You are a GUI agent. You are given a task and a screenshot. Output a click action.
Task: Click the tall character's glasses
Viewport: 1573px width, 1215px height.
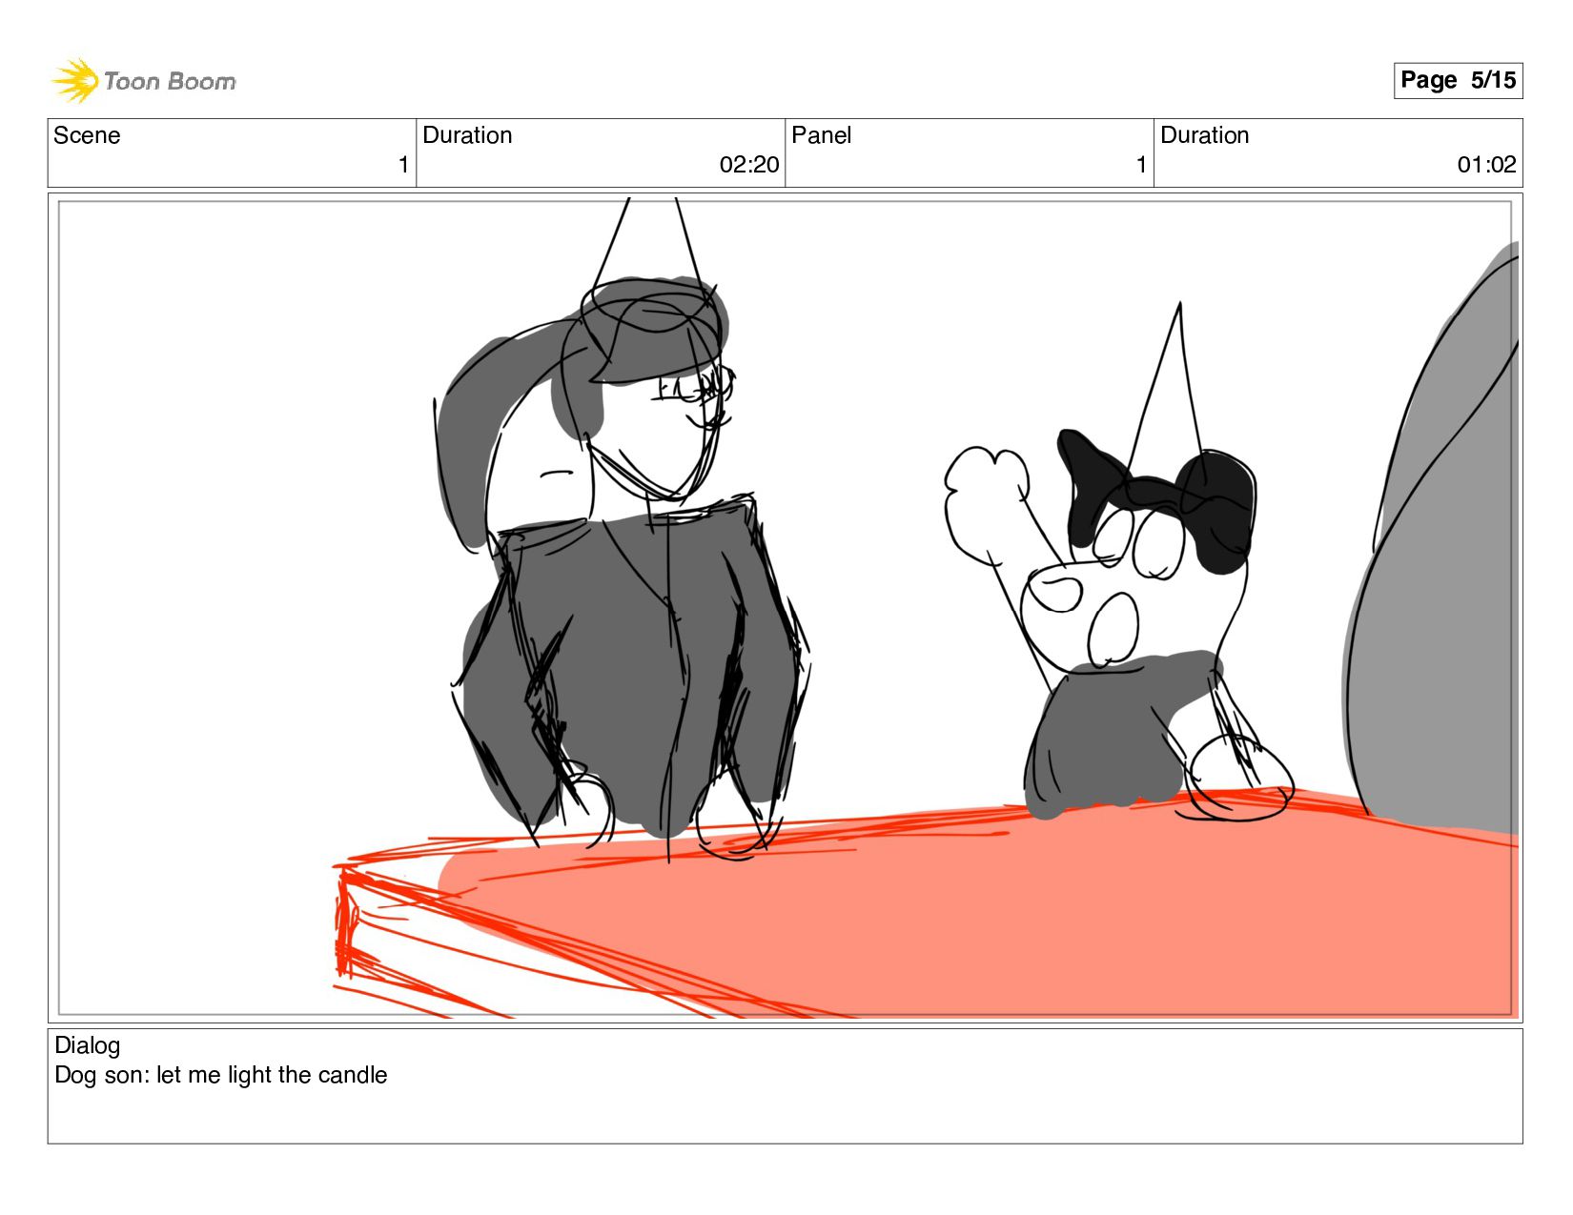click(x=696, y=386)
